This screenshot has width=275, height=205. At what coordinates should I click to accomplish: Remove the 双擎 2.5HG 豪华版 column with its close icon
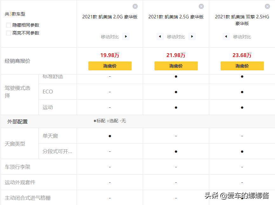click(267, 6)
